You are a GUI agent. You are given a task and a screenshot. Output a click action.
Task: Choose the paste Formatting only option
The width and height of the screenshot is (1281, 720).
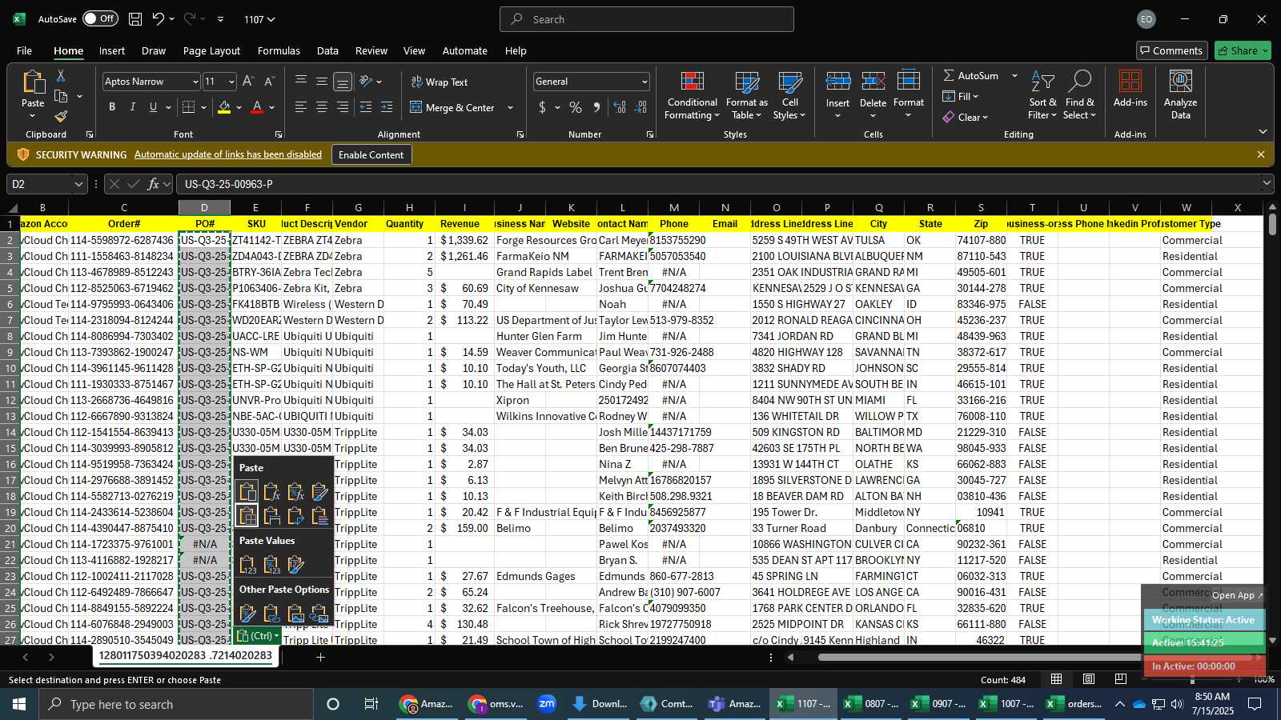pos(248,614)
